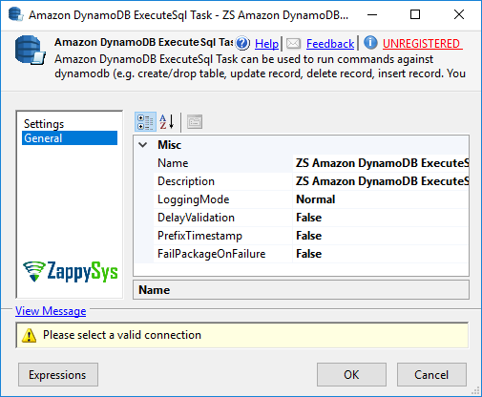Select the FailPackageOnFailure property label
The width and height of the screenshot is (482, 397).
(x=211, y=254)
